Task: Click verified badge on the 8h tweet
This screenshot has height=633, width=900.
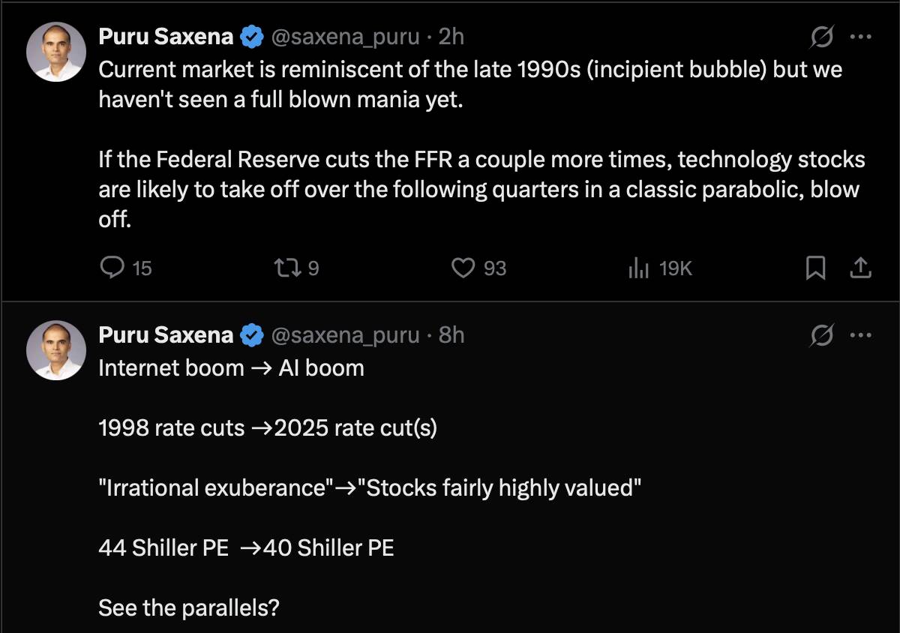Action: point(252,334)
